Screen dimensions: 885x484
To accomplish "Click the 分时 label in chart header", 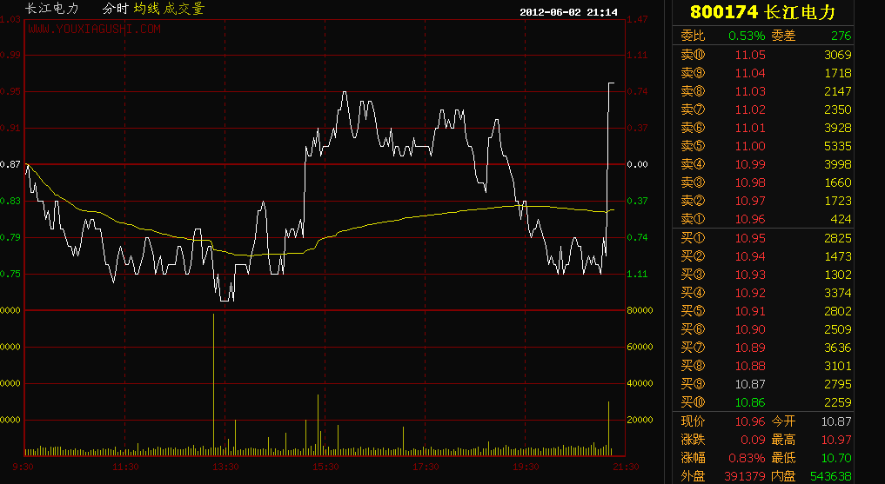I will [114, 9].
